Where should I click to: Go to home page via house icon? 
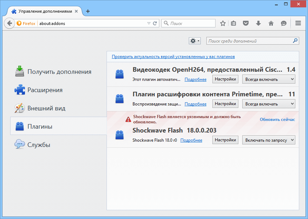pyautogui.click(x=271, y=24)
